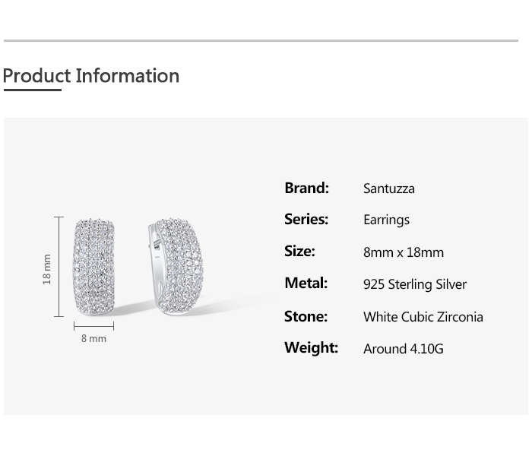Viewport: 532px width, 453px height.
Task: Click the dark underline below Product Information
Action: click(32, 90)
